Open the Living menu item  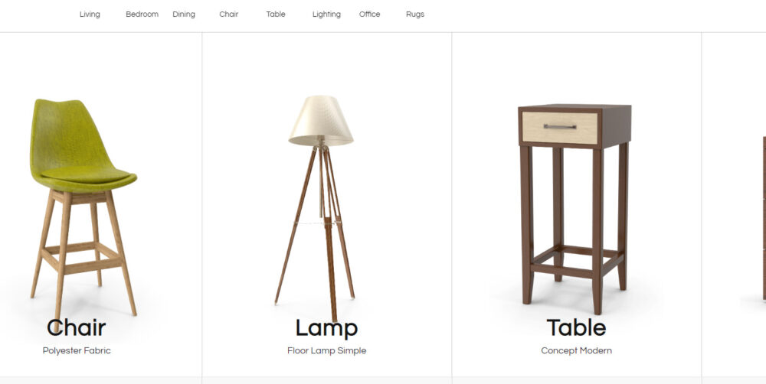[x=90, y=15]
